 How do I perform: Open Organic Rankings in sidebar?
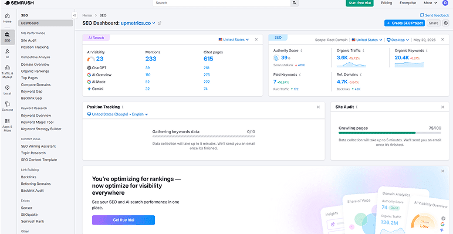click(35, 71)
